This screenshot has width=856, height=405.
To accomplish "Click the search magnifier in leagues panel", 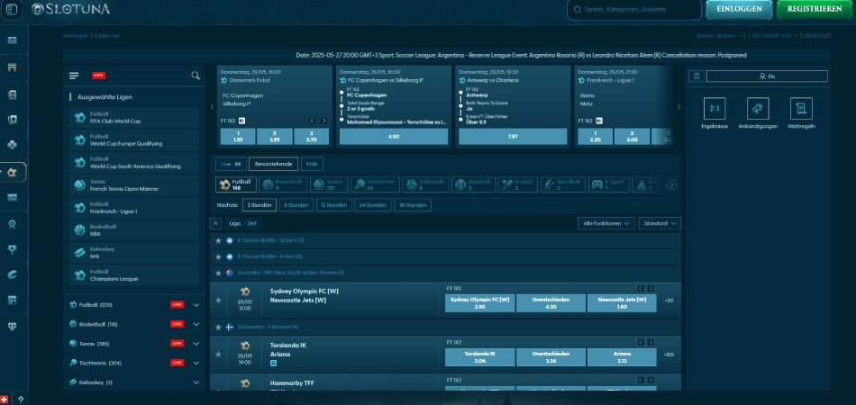I will 196,76.
